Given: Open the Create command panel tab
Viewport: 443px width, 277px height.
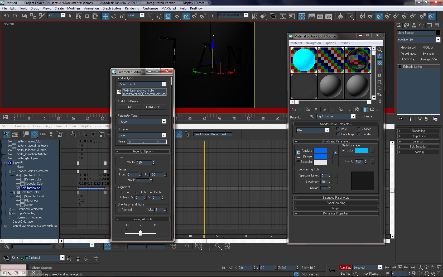Looking at the screenshot, I should [x=399, y=25].
